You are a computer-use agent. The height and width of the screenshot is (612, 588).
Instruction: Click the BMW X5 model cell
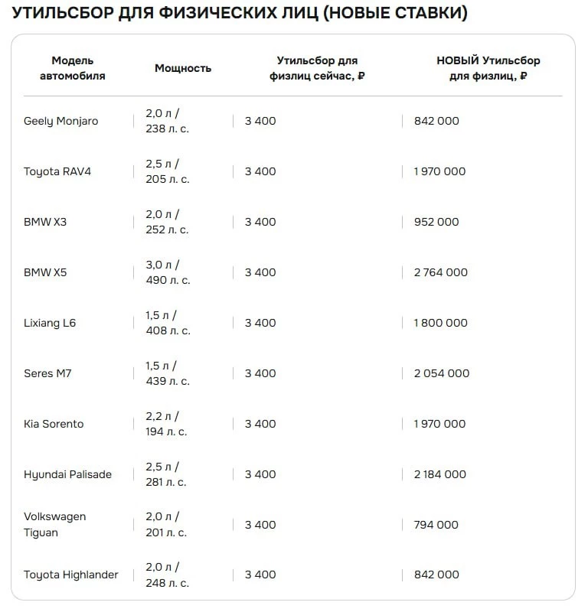[45, 272]
